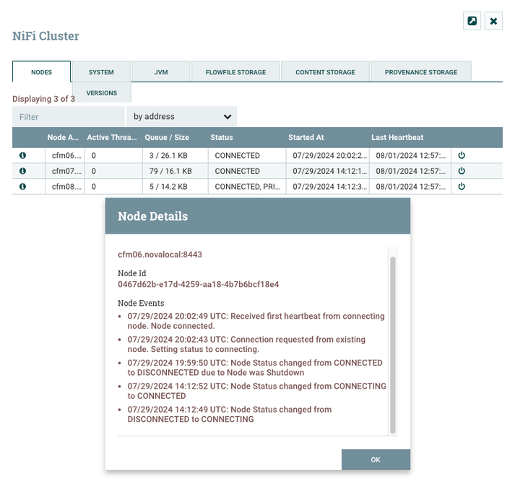Open the CONTENT STORAGE tab
This screenshot has width=515, height=481.
[x=325, y=72]
